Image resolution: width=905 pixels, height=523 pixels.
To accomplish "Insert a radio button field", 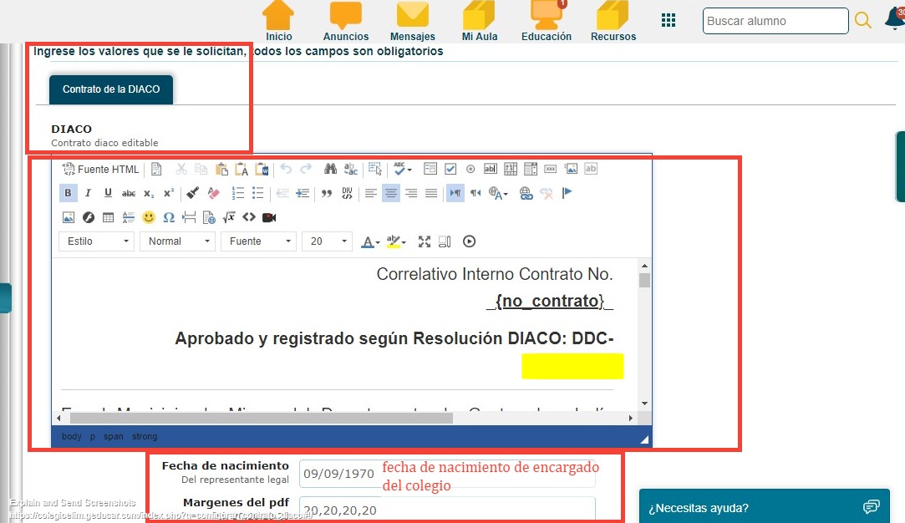I will 470,169.
